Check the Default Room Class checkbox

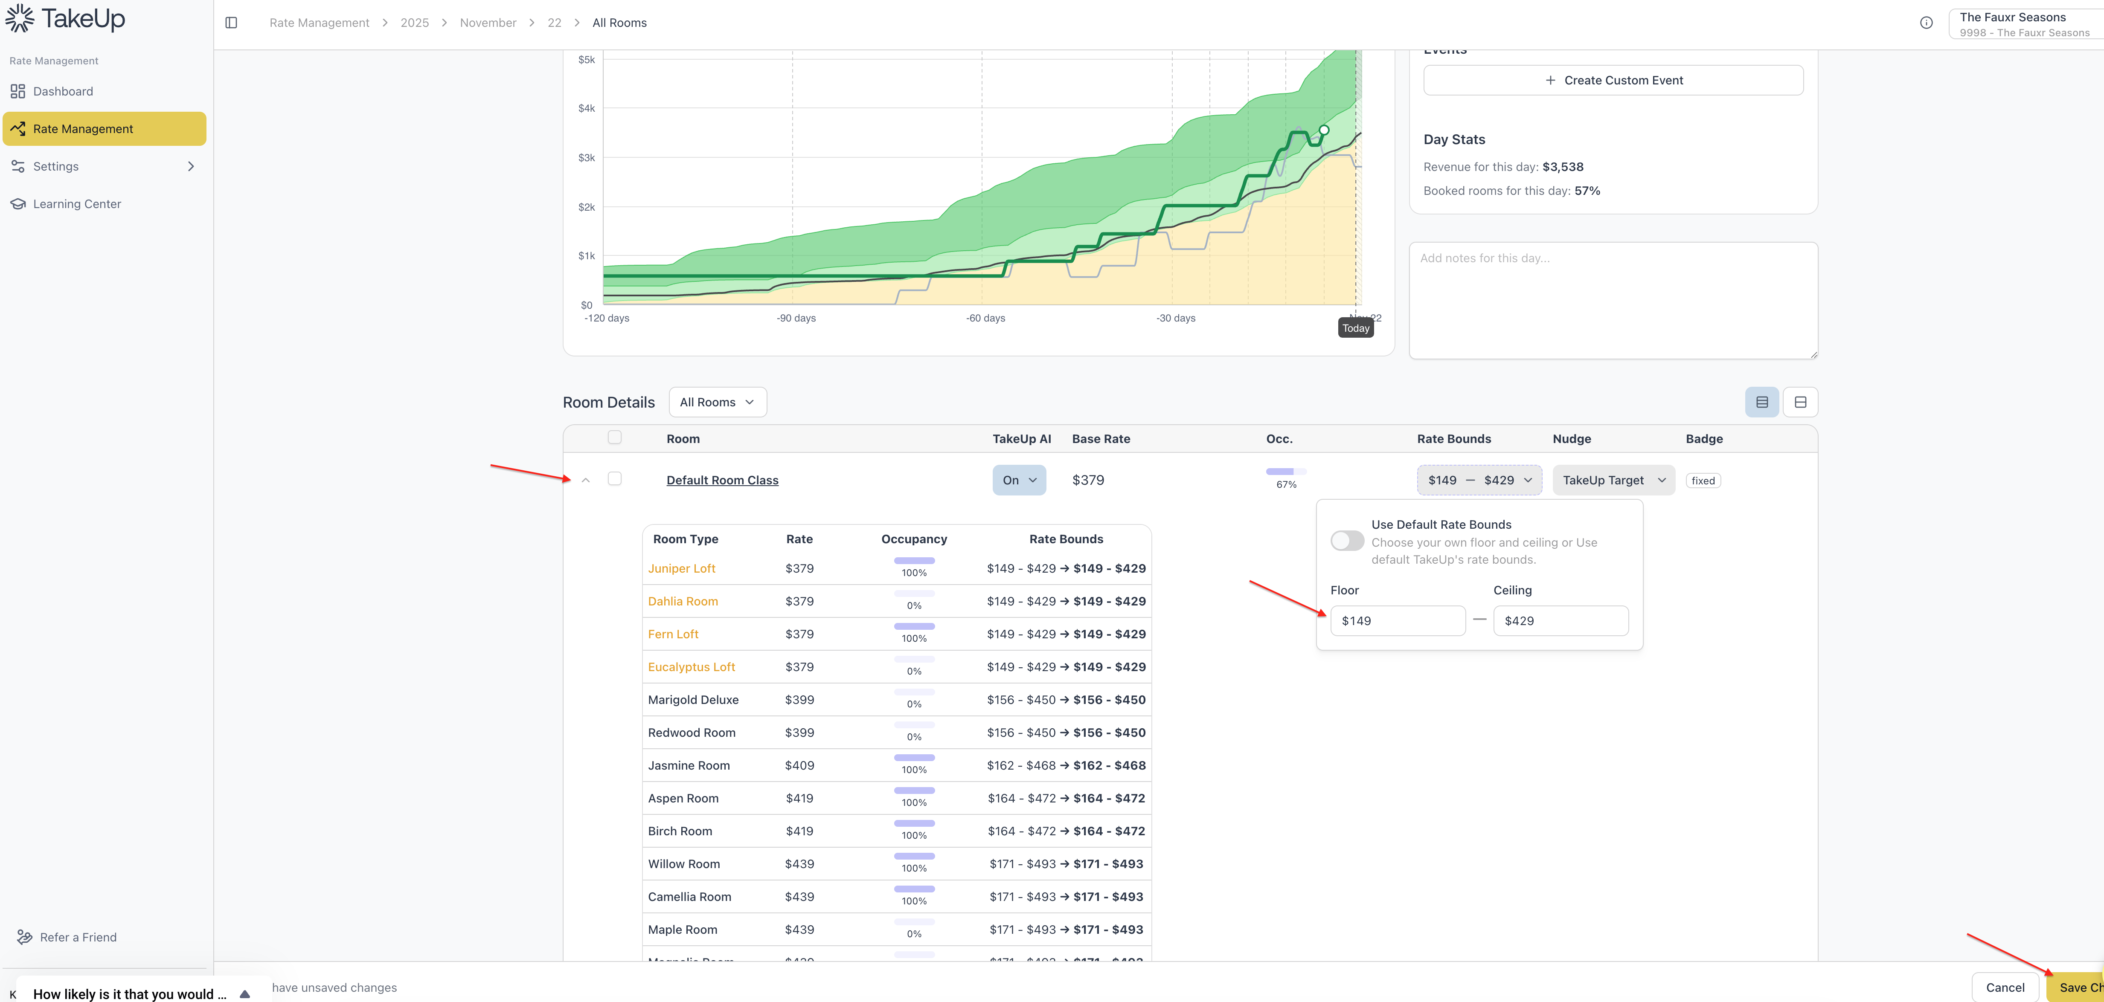[615, 479]
